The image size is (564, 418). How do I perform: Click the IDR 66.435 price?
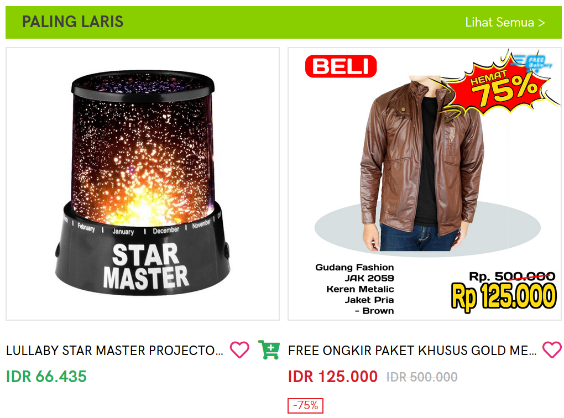pos(46,377)
